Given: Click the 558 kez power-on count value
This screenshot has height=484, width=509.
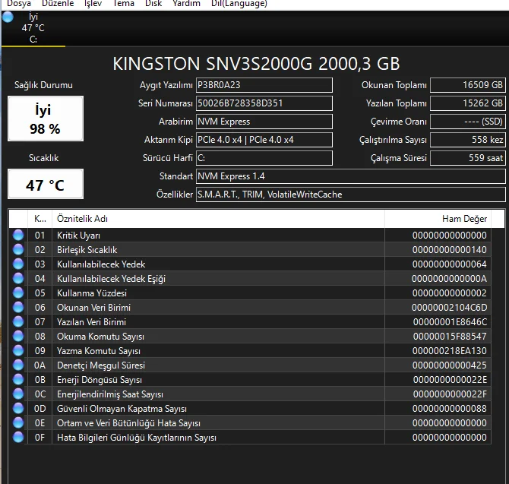Looking at the screenshot, I should (x=468, y=140).
